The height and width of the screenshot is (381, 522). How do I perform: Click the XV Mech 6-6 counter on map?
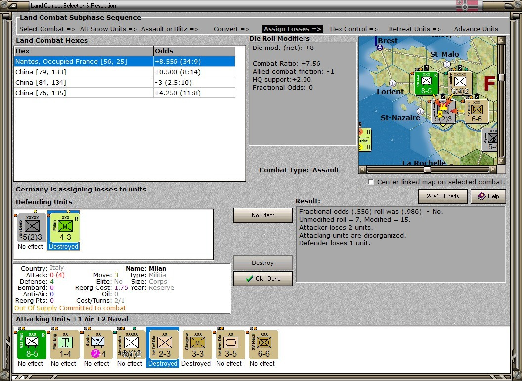[x=477, y=112]
